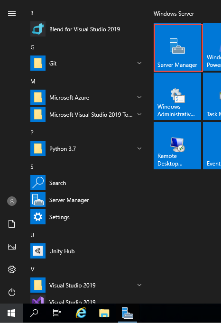221x323 pixels.
Task: Click the Visual Studio 2019 folder icon
Action: tap(38, 285)
